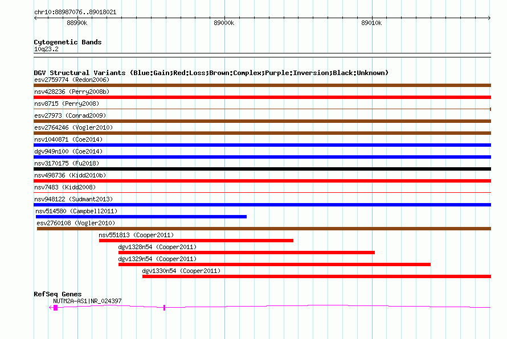Screen dimensions: 507x339
Task: Click the esv2759774 (Redon2006) label text
Action: [x=72, y=80]
